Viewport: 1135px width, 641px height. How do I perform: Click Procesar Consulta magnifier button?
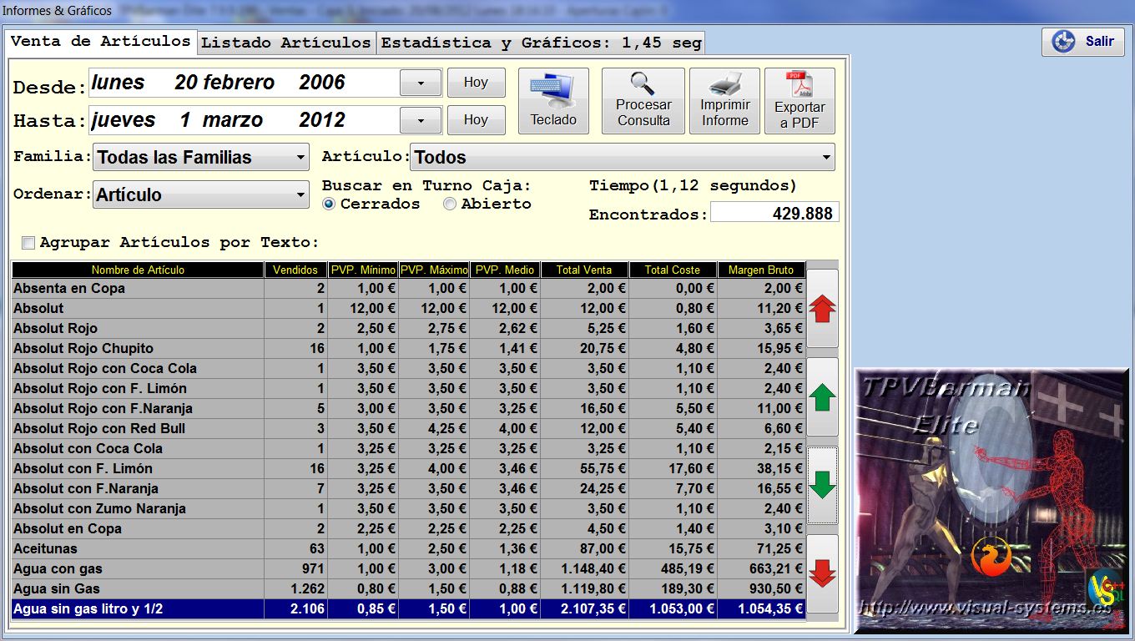tap(643, 101)
